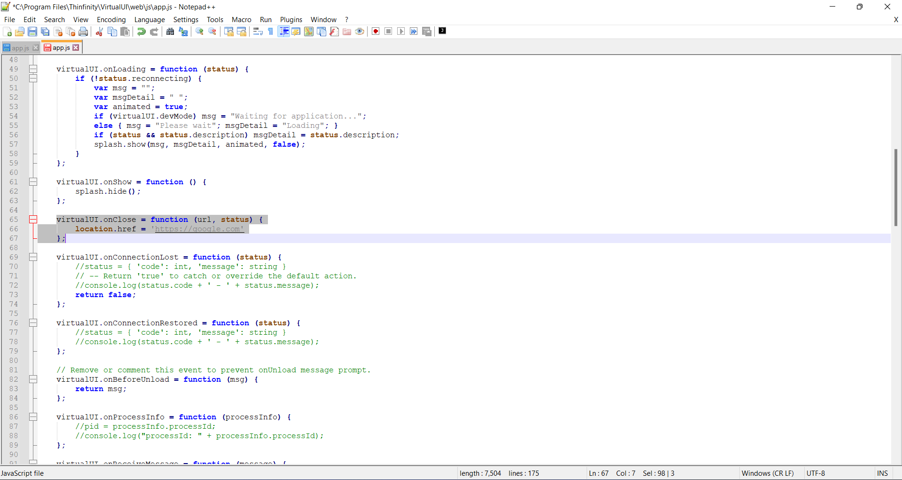902x480 pixels.
Task: Collapse onBeforeUnload fold at line 82
Action: pos(33,379)
